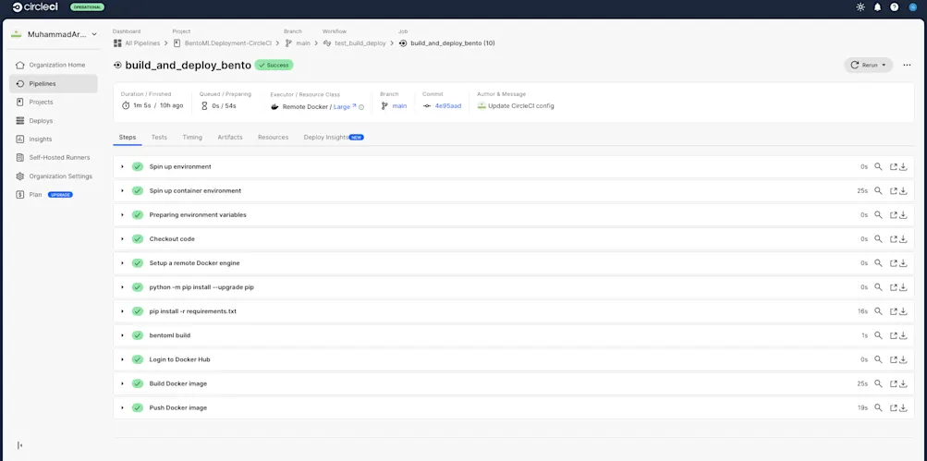
Task: Open the Deploy Insights tab
Action: (x=334, y=137)
